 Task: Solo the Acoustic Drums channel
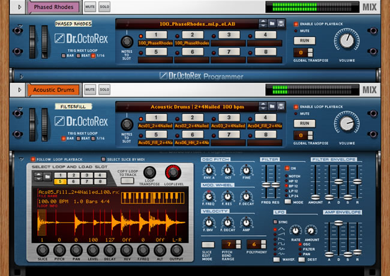pos(104,89)
